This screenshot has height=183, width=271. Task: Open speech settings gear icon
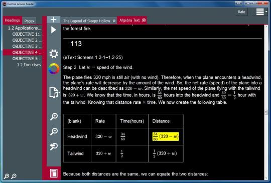point(54,54)
